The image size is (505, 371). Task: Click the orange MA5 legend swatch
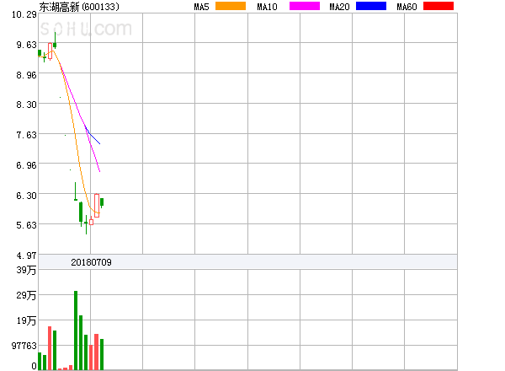tap(231, 6)
